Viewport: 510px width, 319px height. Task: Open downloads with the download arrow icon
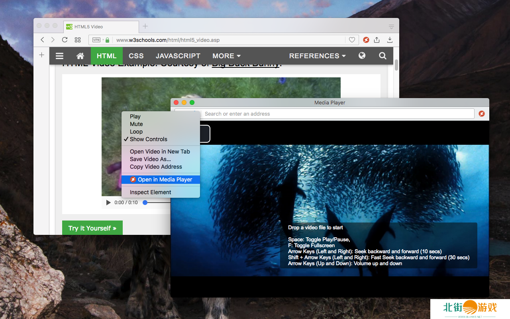tap(390, 40)
